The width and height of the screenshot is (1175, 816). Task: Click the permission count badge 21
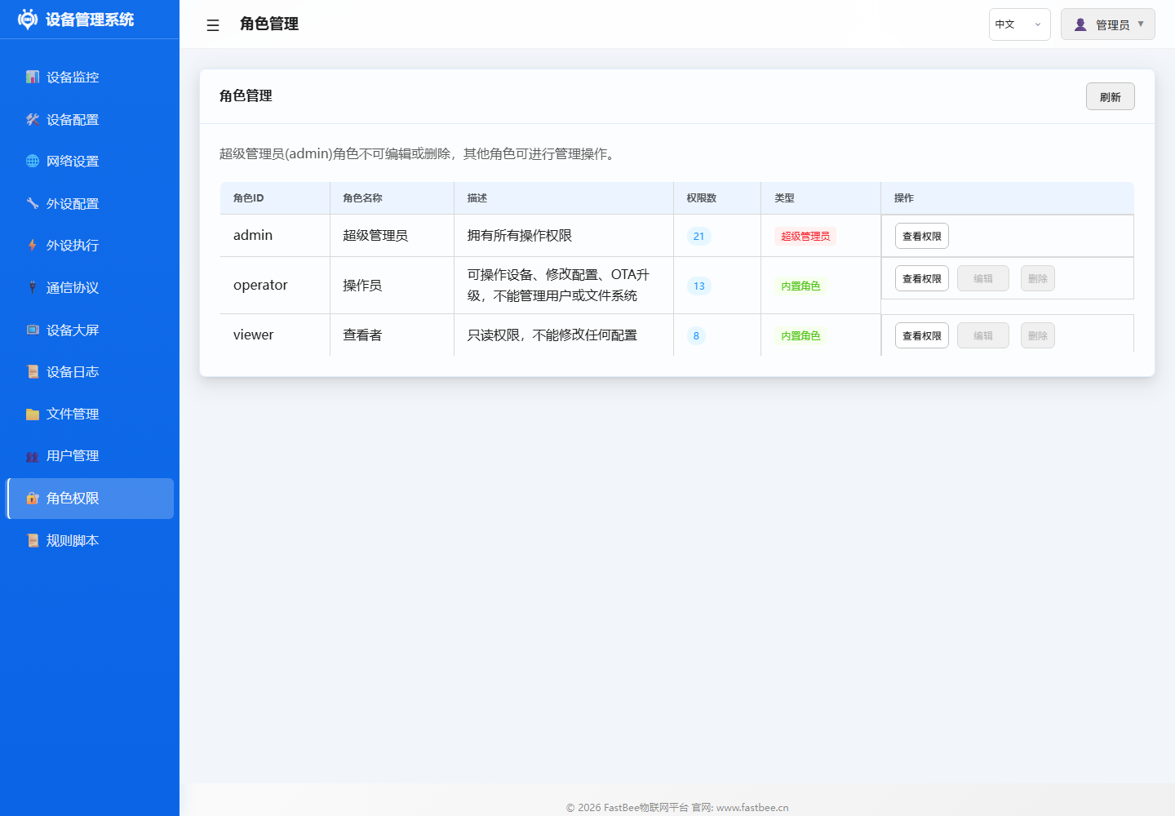[698, 236]
